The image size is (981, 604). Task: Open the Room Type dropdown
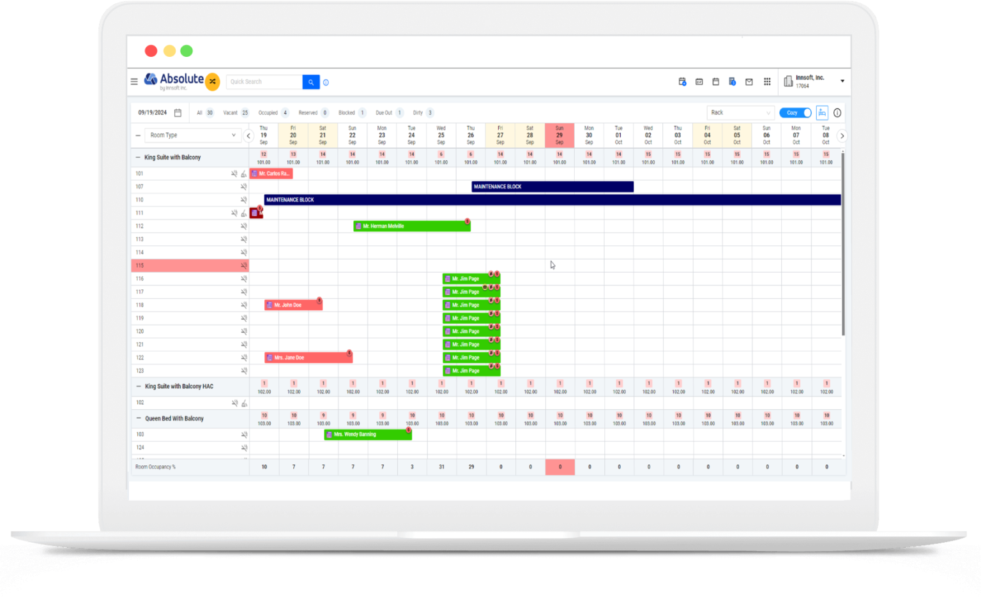click(193, 135)
